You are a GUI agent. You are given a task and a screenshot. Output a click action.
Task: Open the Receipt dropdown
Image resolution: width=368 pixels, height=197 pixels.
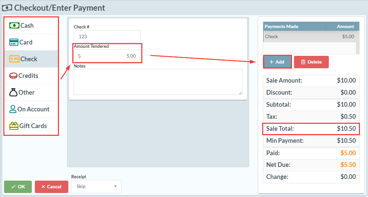[x=96, y=186]
